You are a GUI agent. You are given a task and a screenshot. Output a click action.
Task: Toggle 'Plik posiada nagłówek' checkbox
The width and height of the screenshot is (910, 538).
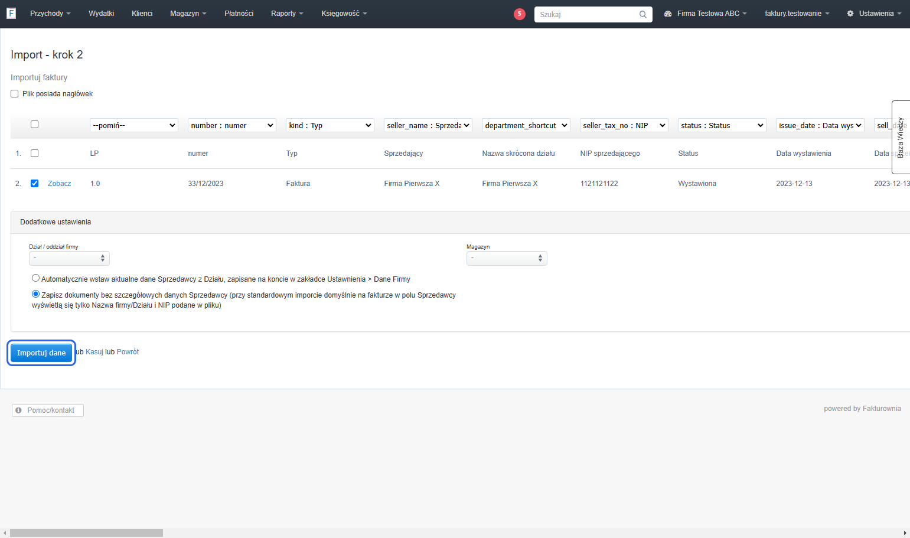coord(15,94)
